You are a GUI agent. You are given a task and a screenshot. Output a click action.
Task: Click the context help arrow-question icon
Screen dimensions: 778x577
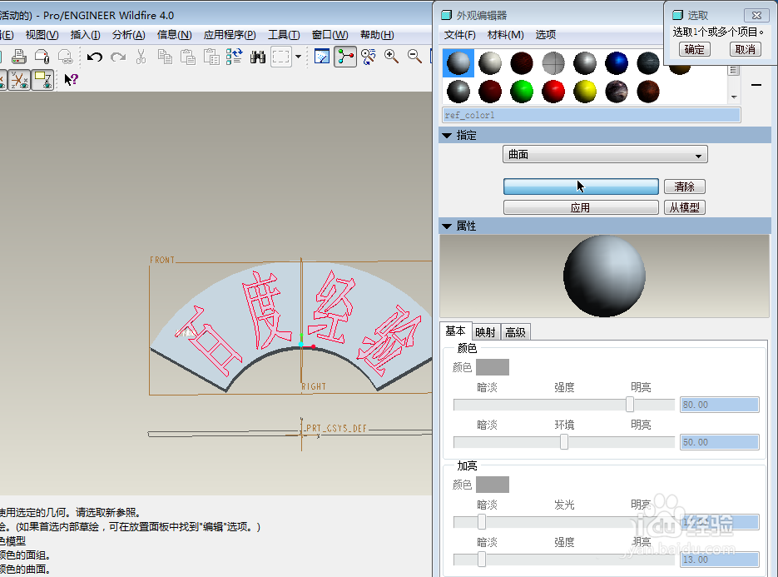coord(72,79)
